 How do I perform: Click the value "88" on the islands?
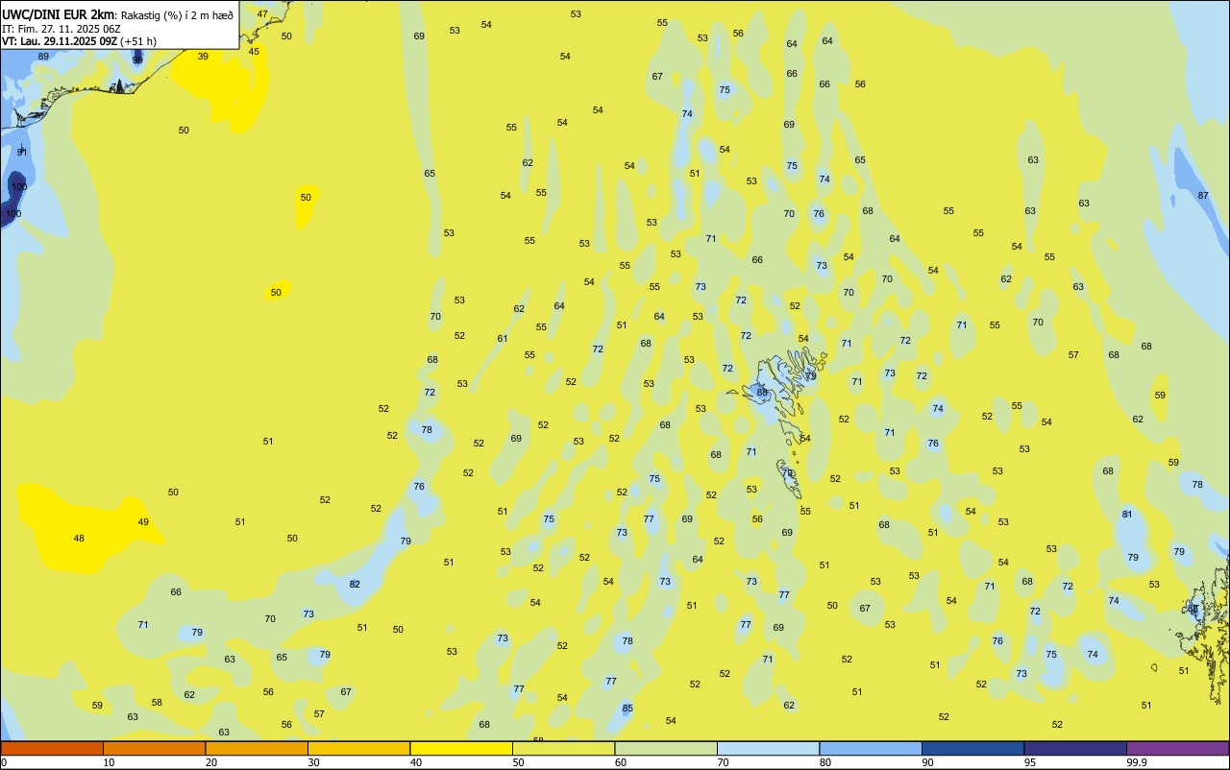tap(762, 392)
